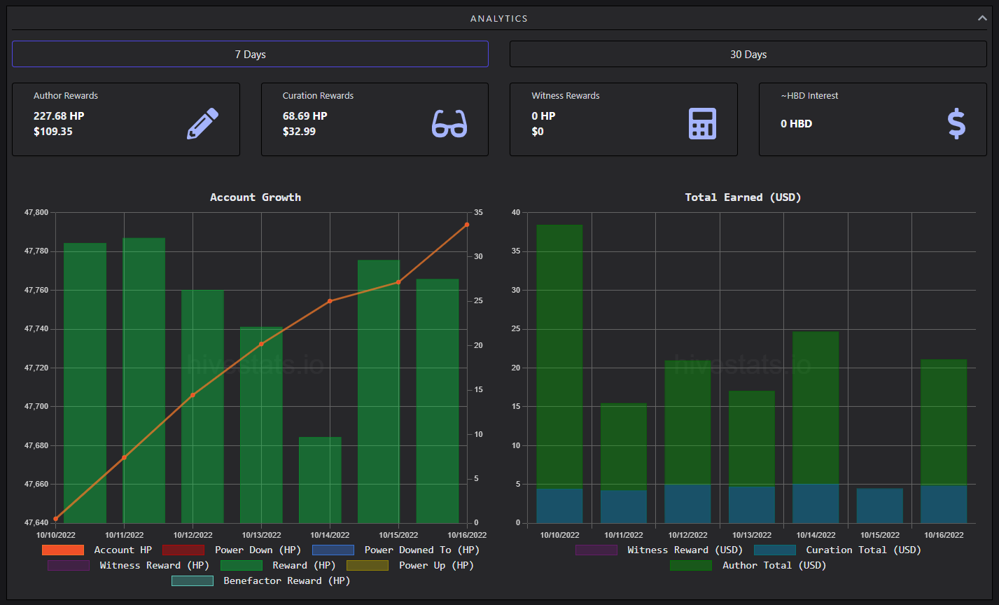Switch to the 7 Days view
The width and height of the screenshot is (999, 605).
click(x=250, y=54)
